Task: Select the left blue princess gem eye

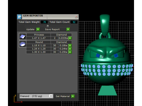Action: click(98, 55)
